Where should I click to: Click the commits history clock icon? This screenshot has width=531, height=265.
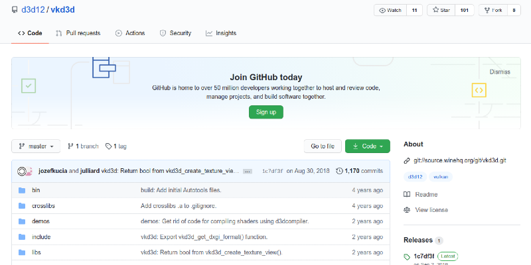[340, 171]
